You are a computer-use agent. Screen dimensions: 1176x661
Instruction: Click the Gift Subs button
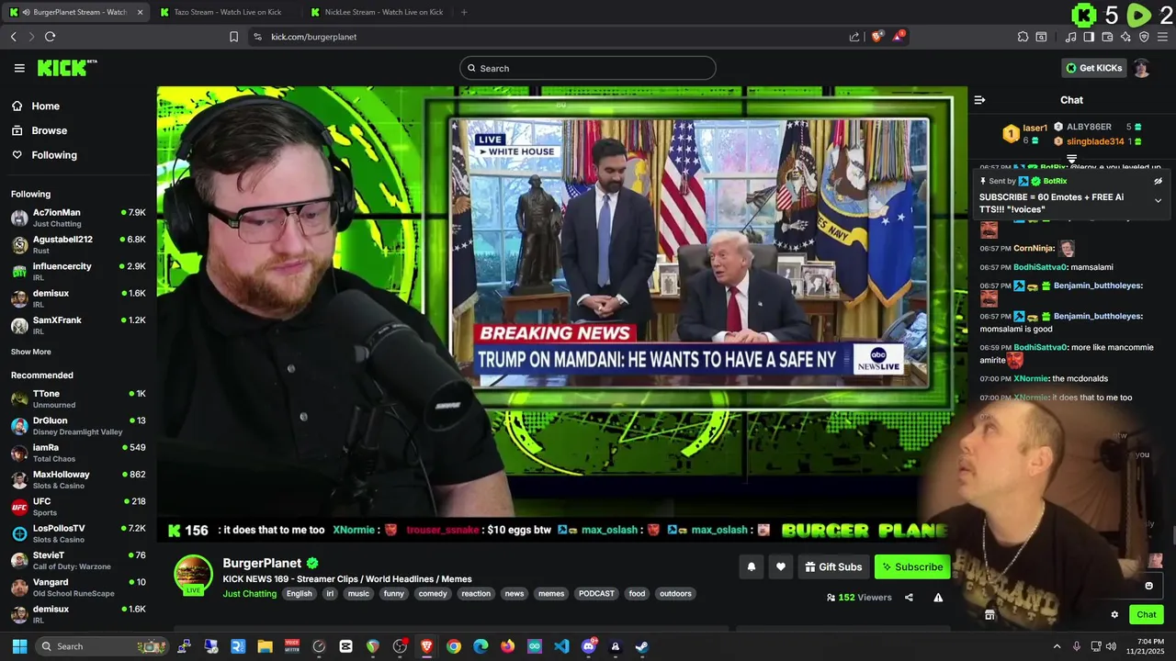(833, 567)
